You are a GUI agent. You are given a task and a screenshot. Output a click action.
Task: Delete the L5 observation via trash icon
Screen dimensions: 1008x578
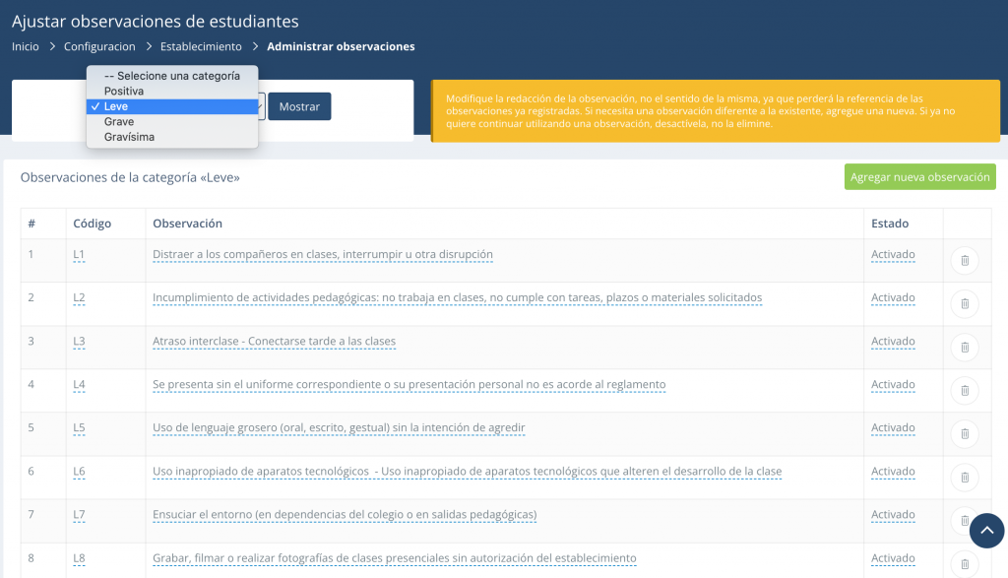pyautogui.click(x=965, y=433)
